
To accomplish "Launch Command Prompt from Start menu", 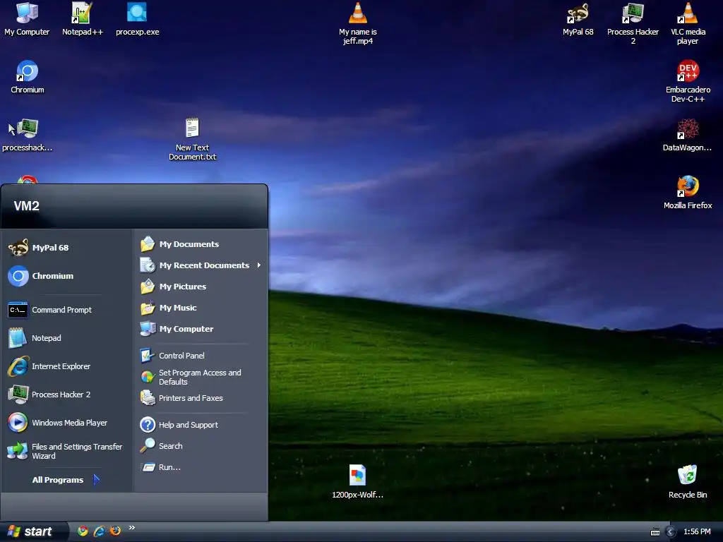I will [x=66, y=310].
